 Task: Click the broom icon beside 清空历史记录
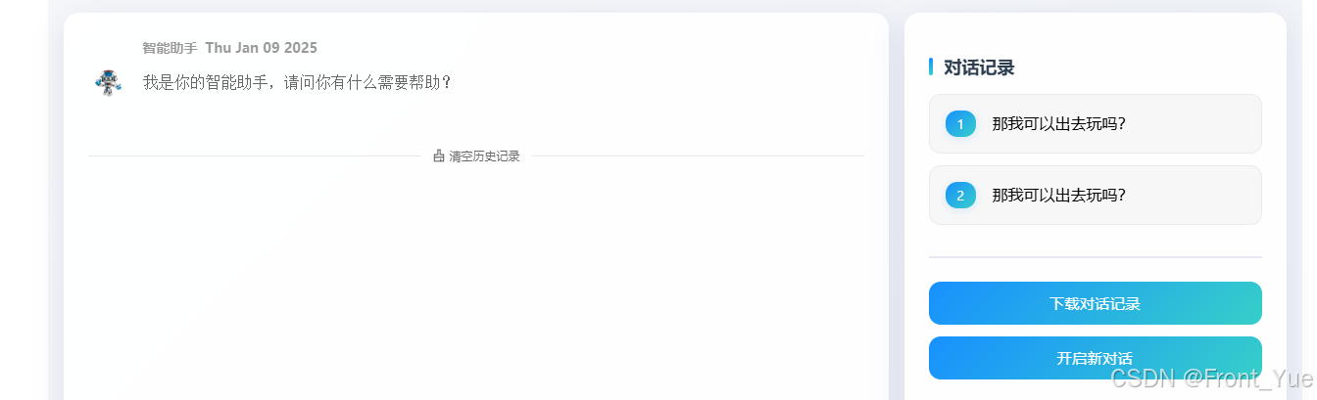point(439,156)
